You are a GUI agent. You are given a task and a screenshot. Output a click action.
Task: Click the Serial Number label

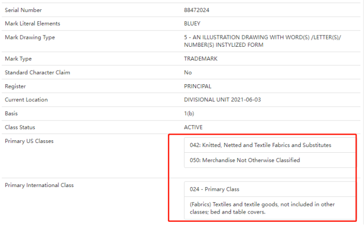tap(23, 10)
